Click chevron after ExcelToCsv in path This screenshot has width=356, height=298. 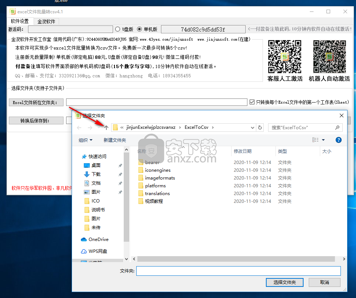pos(213,127)
